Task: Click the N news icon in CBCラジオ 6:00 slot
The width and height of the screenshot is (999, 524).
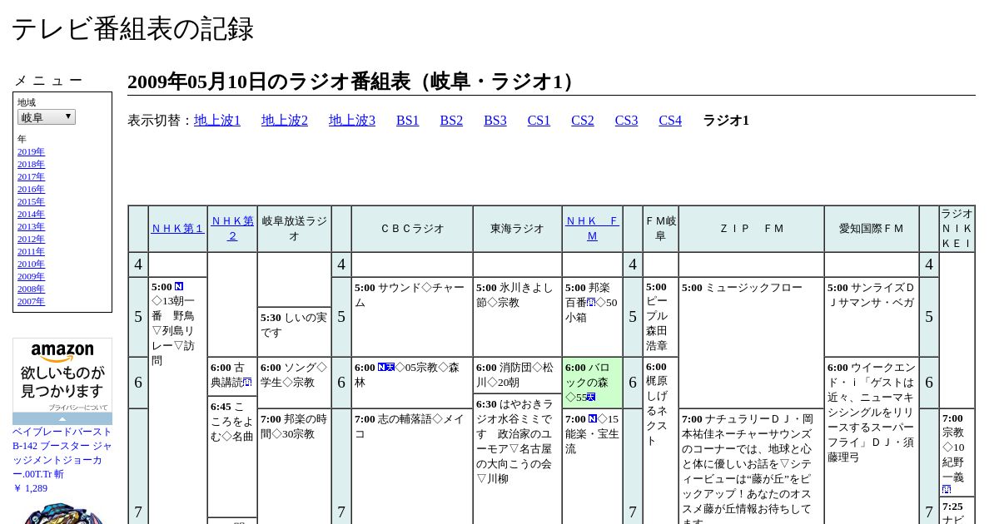Action: pyautogui.click(x=382, y=367)
